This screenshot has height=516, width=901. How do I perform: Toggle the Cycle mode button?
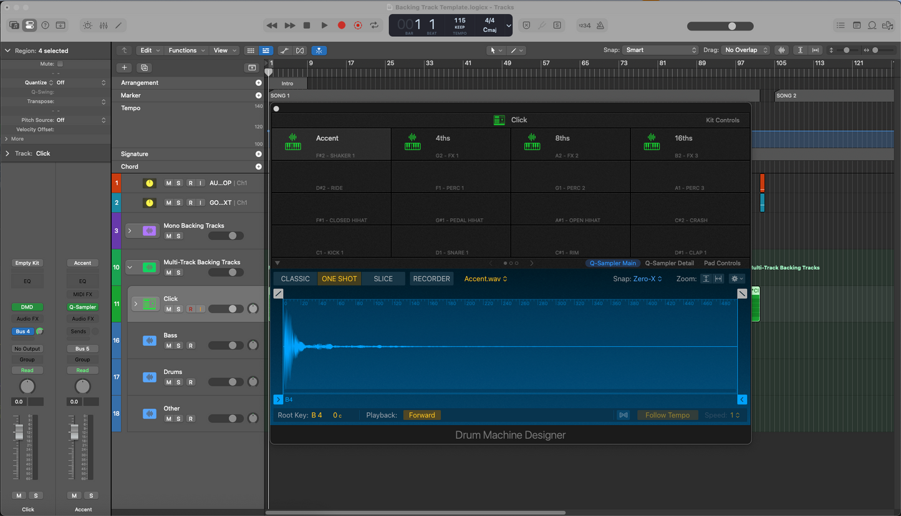click(374, 26)
